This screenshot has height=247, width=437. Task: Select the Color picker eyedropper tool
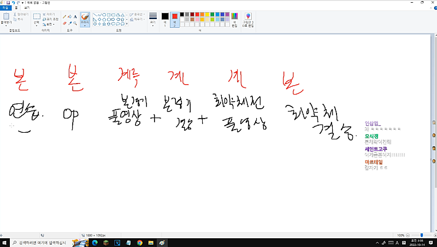pyautogui.click(x=70, y=23)
